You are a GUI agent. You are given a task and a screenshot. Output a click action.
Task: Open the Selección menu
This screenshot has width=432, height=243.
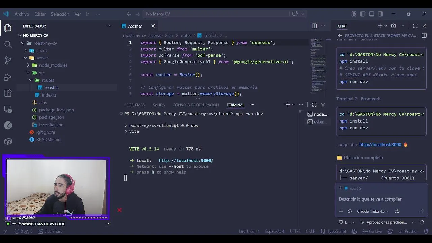pyautogui.click(x=60, y=14)
